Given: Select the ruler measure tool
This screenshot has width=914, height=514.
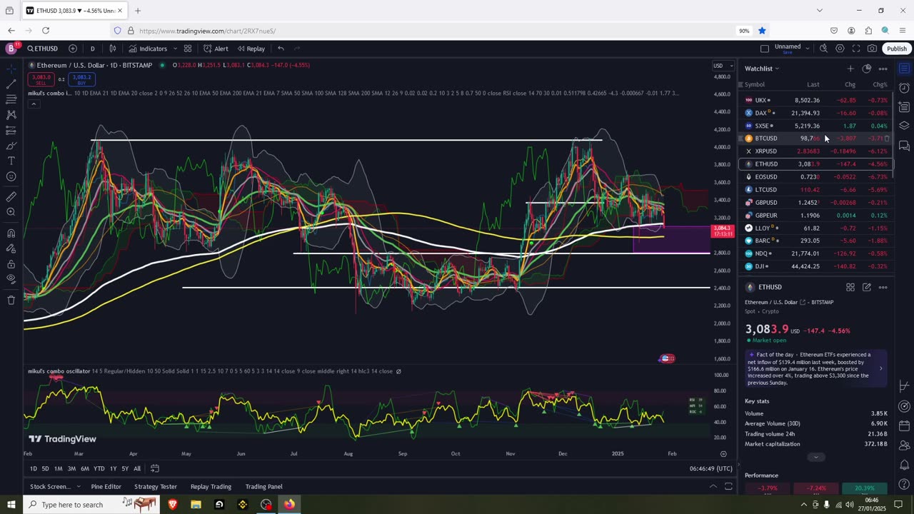Looking at the screenshot, I should point(11,196).
